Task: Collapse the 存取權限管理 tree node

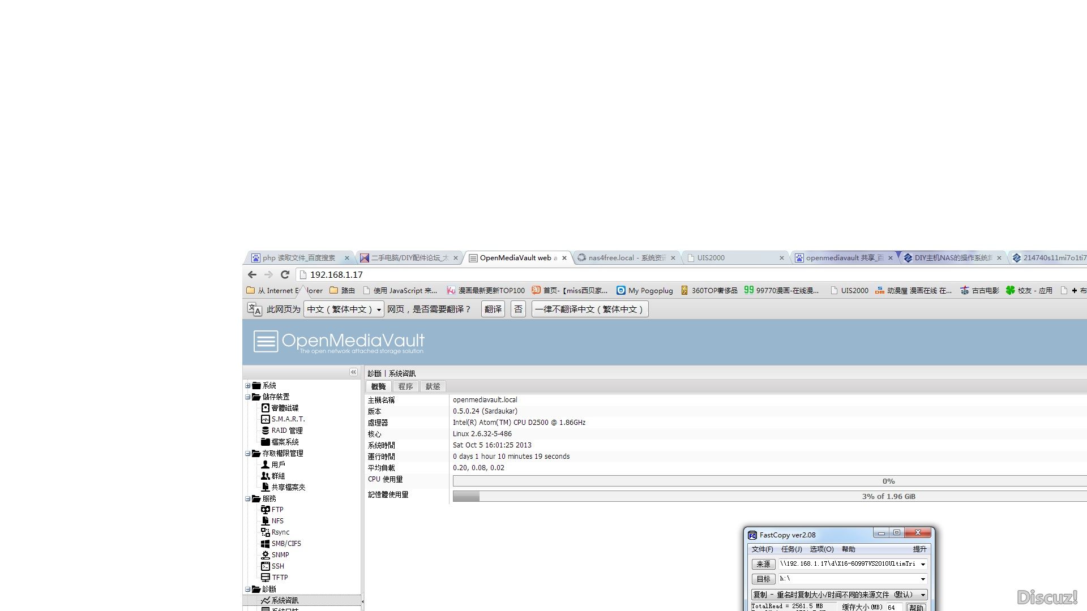Action: [247, 453]
